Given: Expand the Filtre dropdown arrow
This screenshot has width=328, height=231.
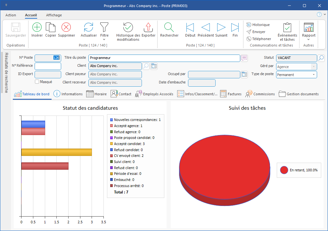Looking at the screenshot, I should 104,39.
